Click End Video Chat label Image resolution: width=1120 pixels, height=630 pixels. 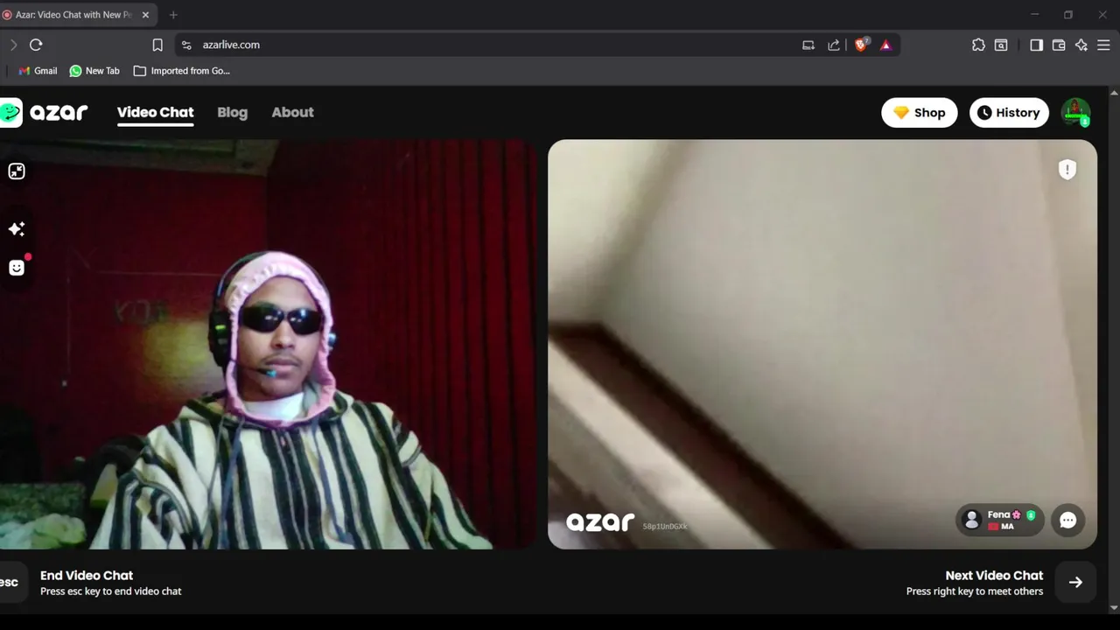point(87,575)
